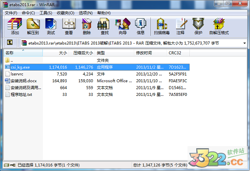Click the lservrc file icon

point(7,74)
